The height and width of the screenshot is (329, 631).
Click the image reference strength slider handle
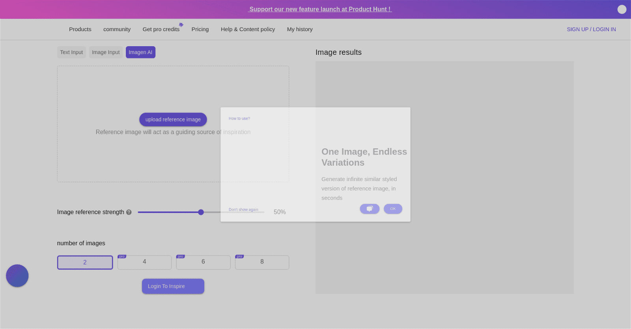(x=201, y=212)
